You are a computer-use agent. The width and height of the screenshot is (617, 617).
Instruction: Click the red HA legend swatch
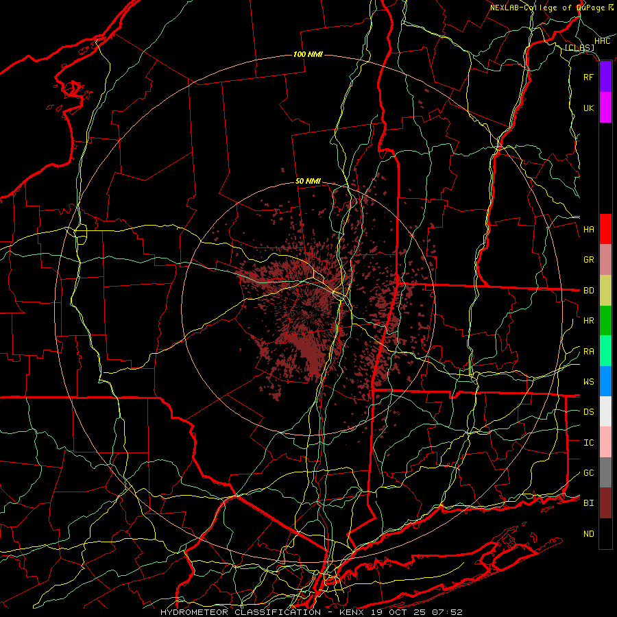[605, 229]
